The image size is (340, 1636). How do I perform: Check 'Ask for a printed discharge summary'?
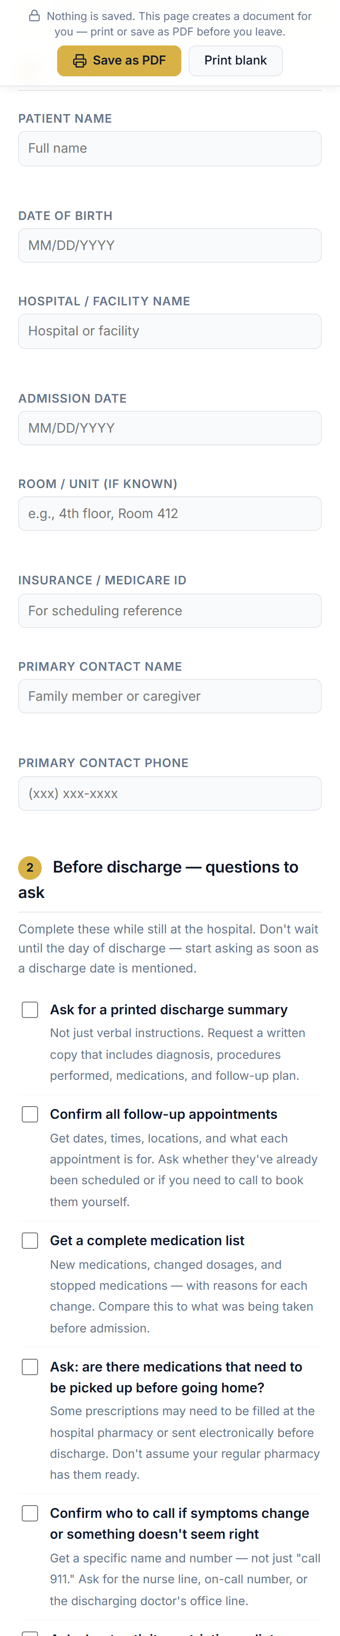tap(30, 1008)
